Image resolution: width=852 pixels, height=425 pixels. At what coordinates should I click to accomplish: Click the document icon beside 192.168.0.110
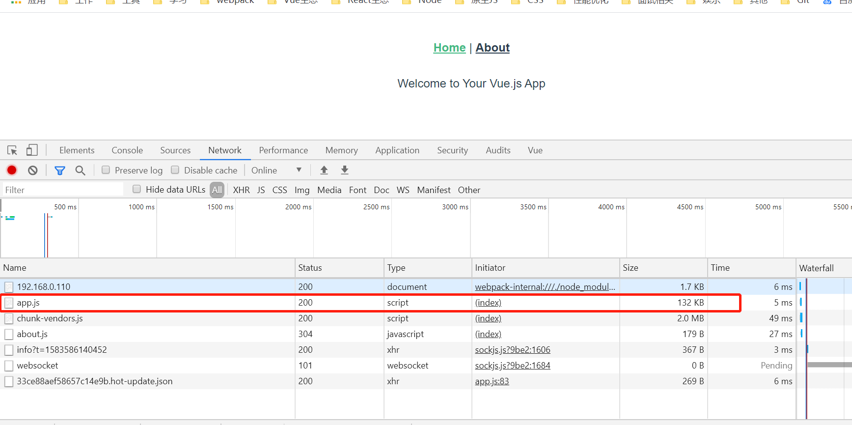coord(9,287)
